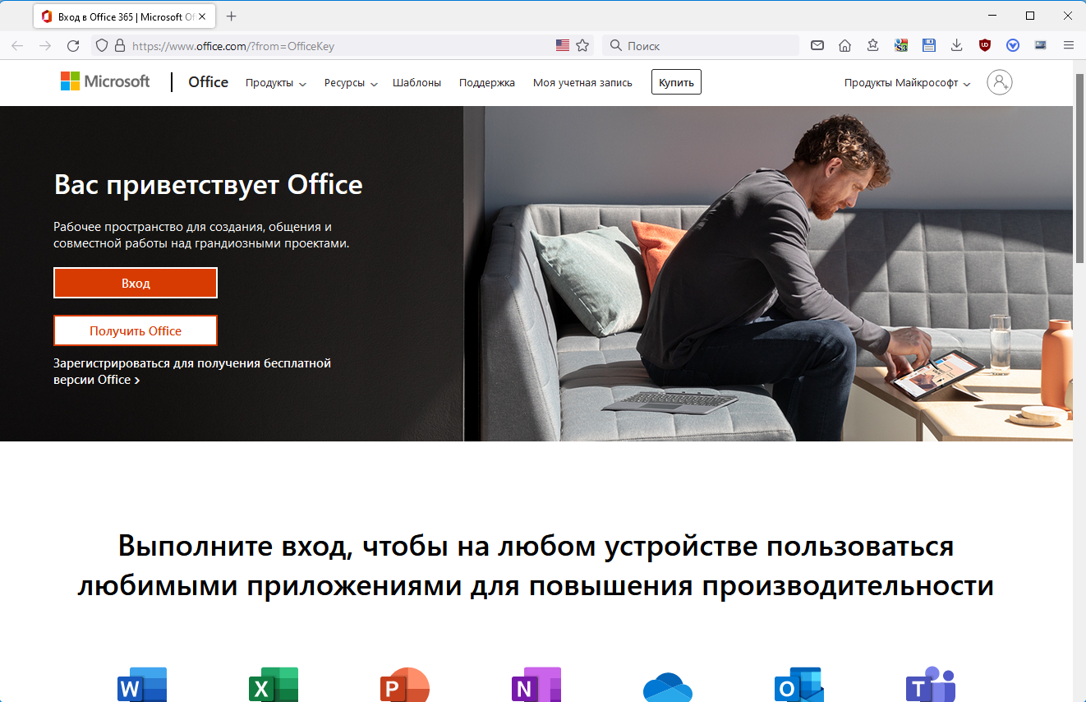Open Продукты Майкрософт dropdown

[907, 83]
